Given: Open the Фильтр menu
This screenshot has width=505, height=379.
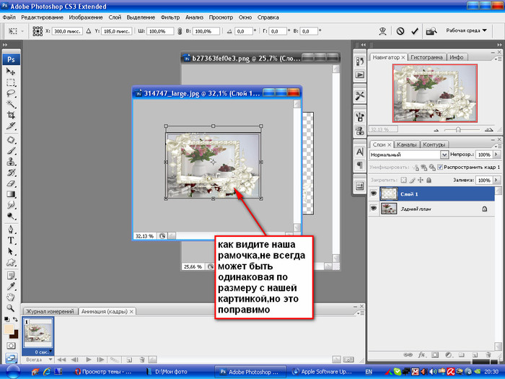Looking at the screenshot, I should 170,17.
